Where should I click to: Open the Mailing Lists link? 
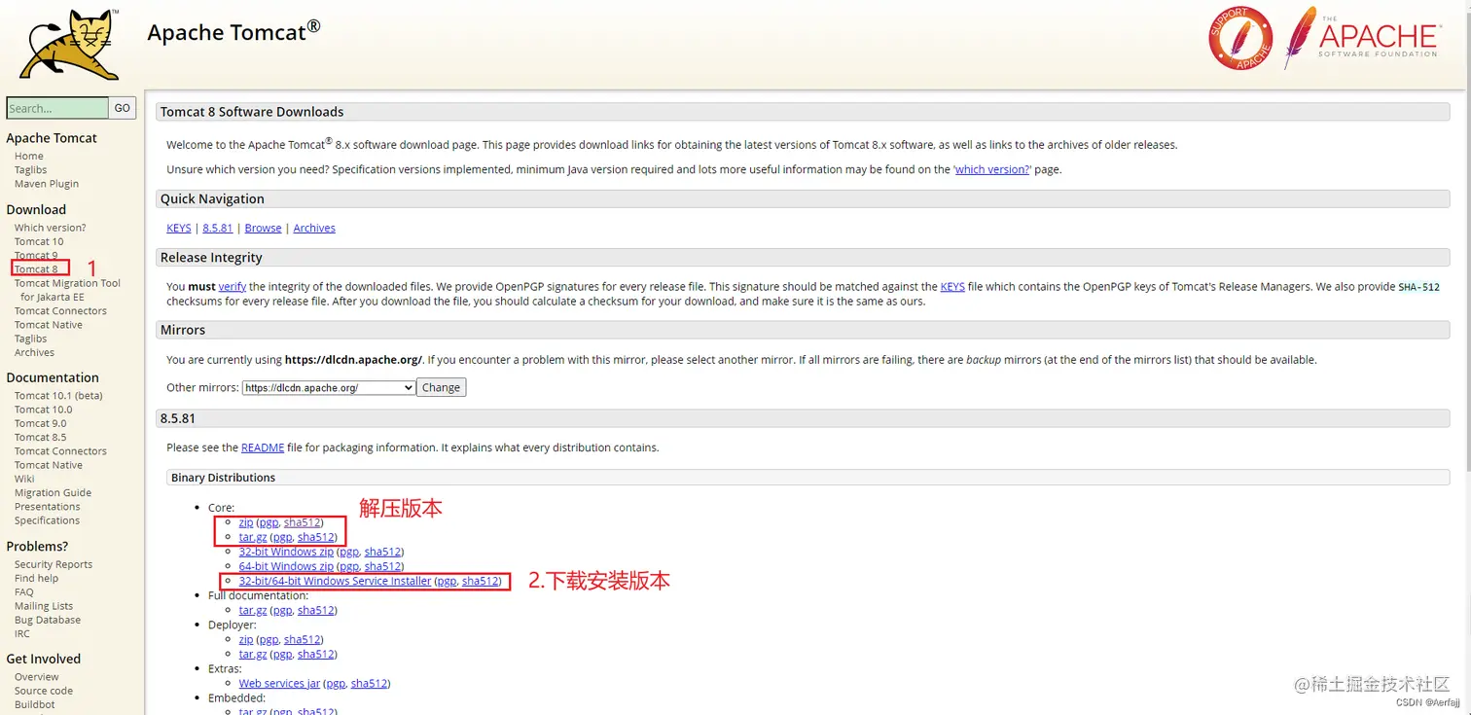(x=44, y=606)
